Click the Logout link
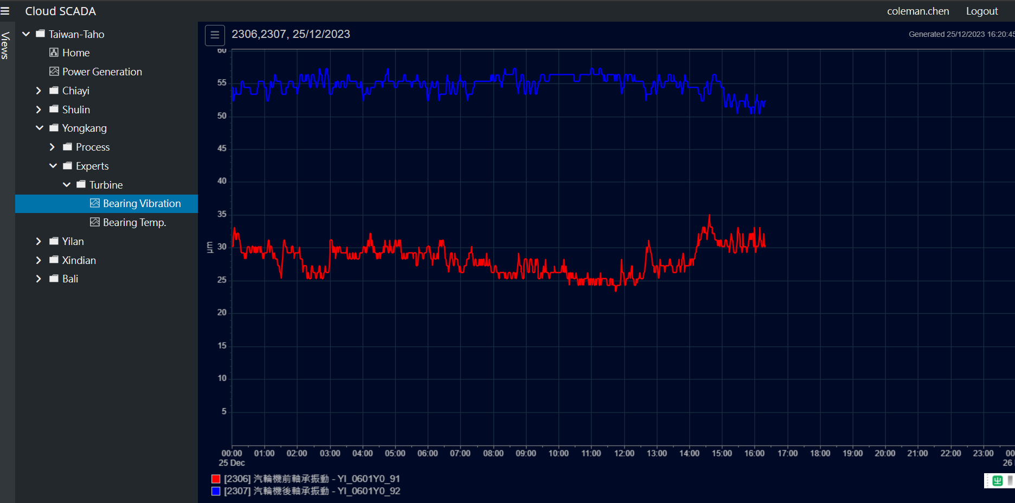The width and height of the screenshot is (1015, 503). click(981, 11)
